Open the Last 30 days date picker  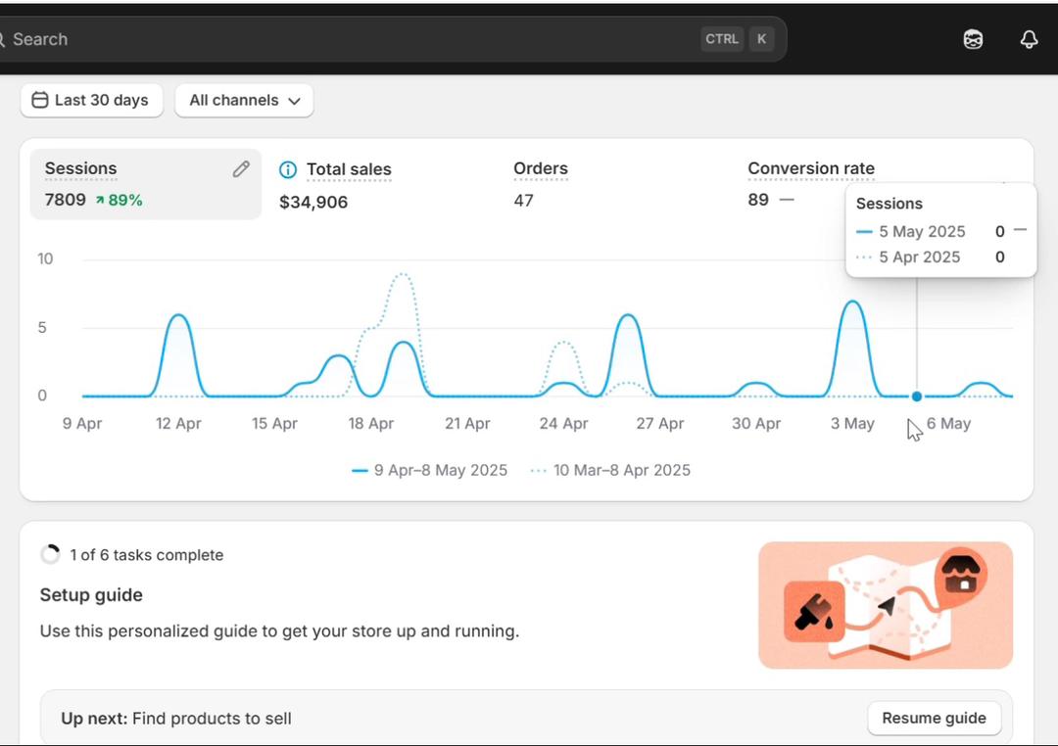click(x=92, y=101)
